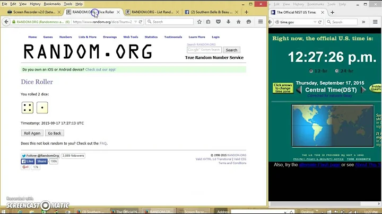The image size is (382, 214).
Task: Click the world daylight map
Action: coord(333,126)
